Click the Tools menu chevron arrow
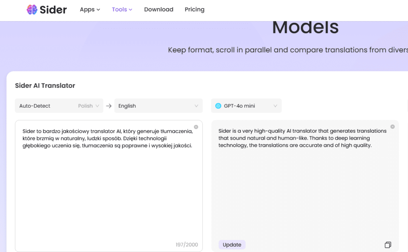The height and width of the screenshot is (252, 408). (x=130, y=10)
